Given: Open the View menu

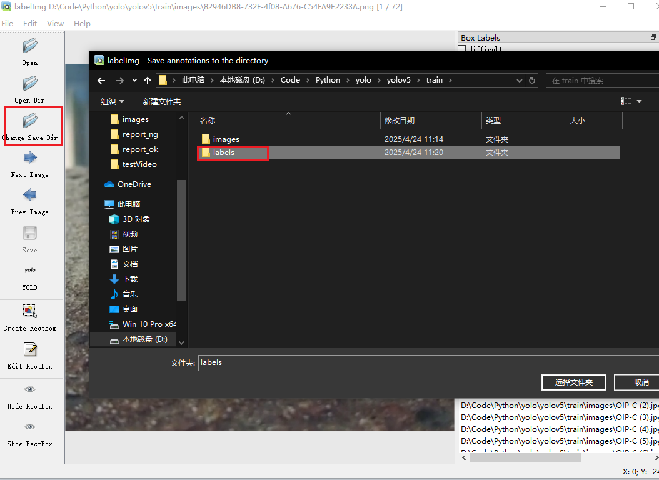Looking at the screenshot, I should tap(55, 24).
